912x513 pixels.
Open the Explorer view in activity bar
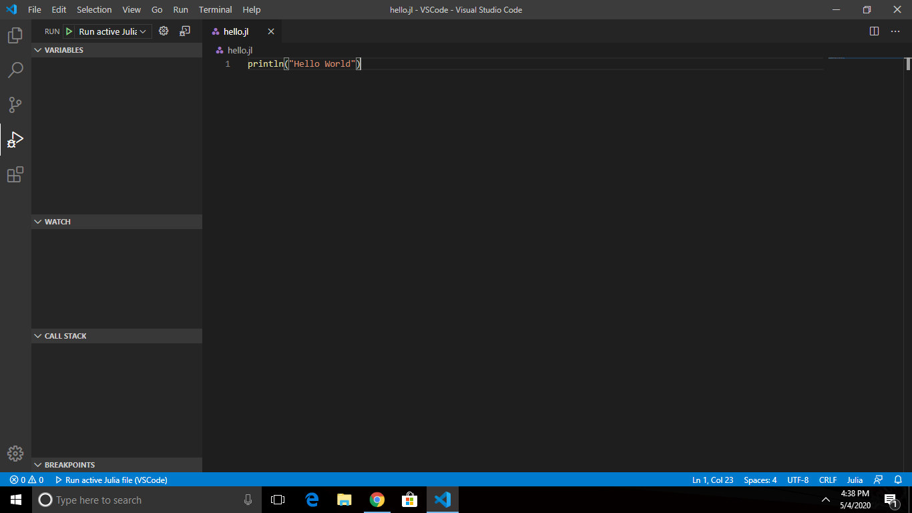(x=15, y=35)
